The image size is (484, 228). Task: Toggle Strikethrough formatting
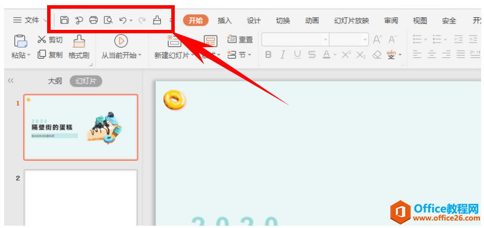click(312, 55)
